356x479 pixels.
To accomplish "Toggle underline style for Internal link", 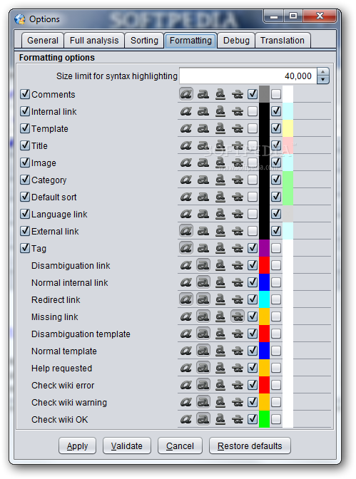I will click(x=220, y=111).
